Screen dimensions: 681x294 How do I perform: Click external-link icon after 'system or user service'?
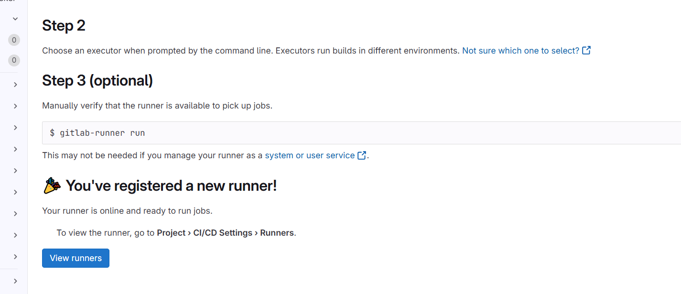tap(362, 155)
